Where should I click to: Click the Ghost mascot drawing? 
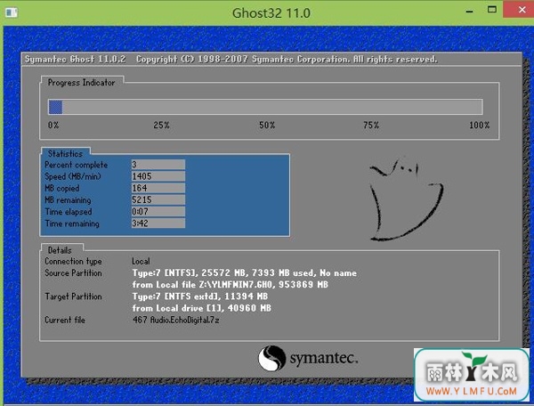(x=406, y=199)
